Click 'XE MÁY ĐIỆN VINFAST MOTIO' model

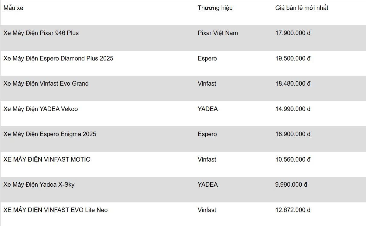click(47, 159)
